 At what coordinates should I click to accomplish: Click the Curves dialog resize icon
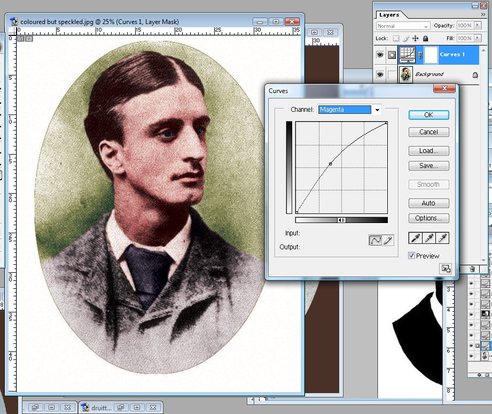tap(444, 269)
